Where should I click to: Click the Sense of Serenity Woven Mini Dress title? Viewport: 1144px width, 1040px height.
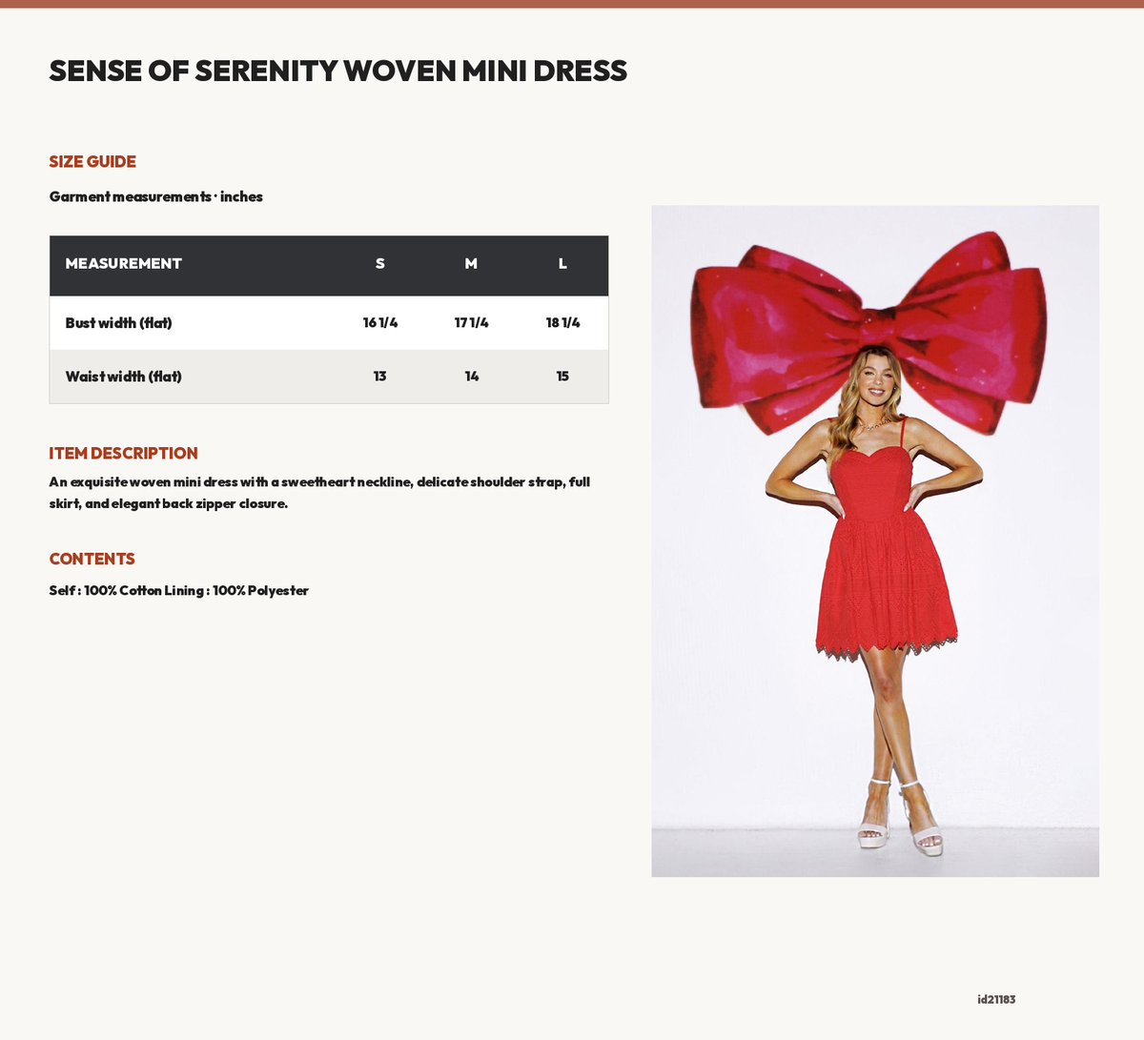337,71
